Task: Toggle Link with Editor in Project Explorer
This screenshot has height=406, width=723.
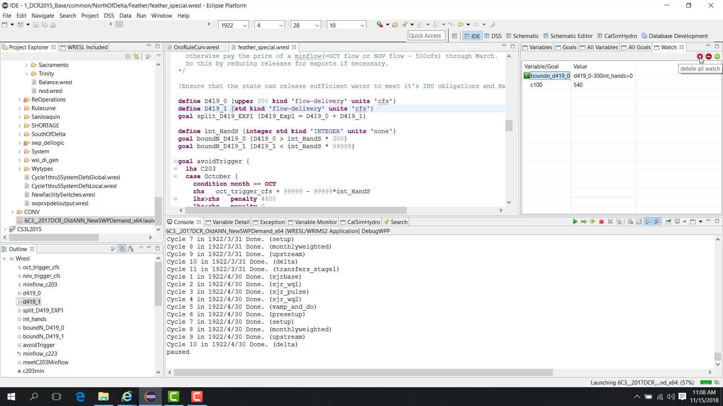Action: [x=136, y=56]
